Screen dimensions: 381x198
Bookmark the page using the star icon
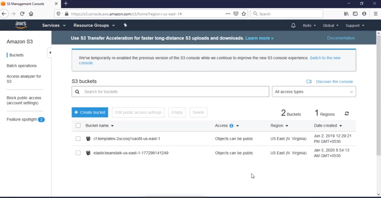(243, 14)
